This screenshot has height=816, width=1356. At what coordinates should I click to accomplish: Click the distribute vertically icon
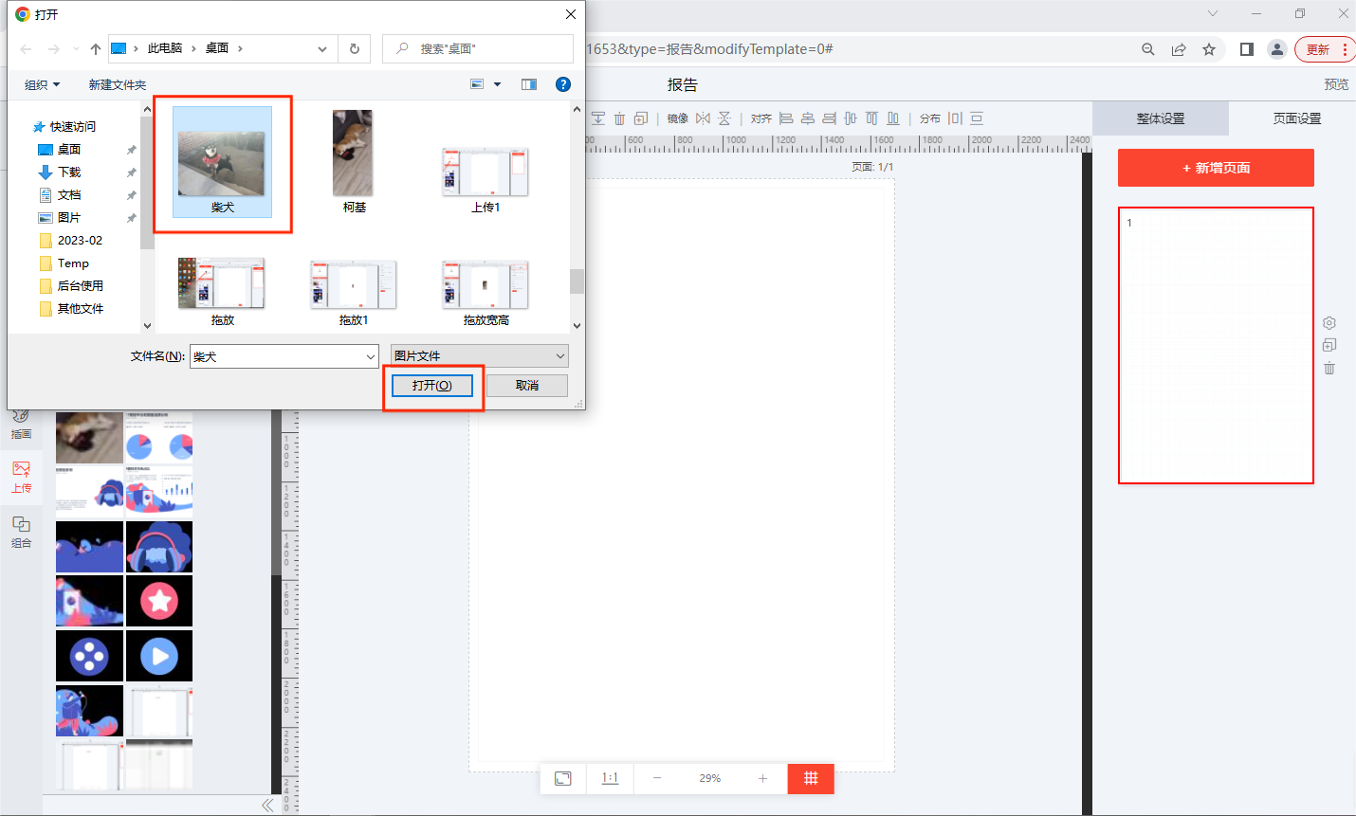[x=977, y=118]
